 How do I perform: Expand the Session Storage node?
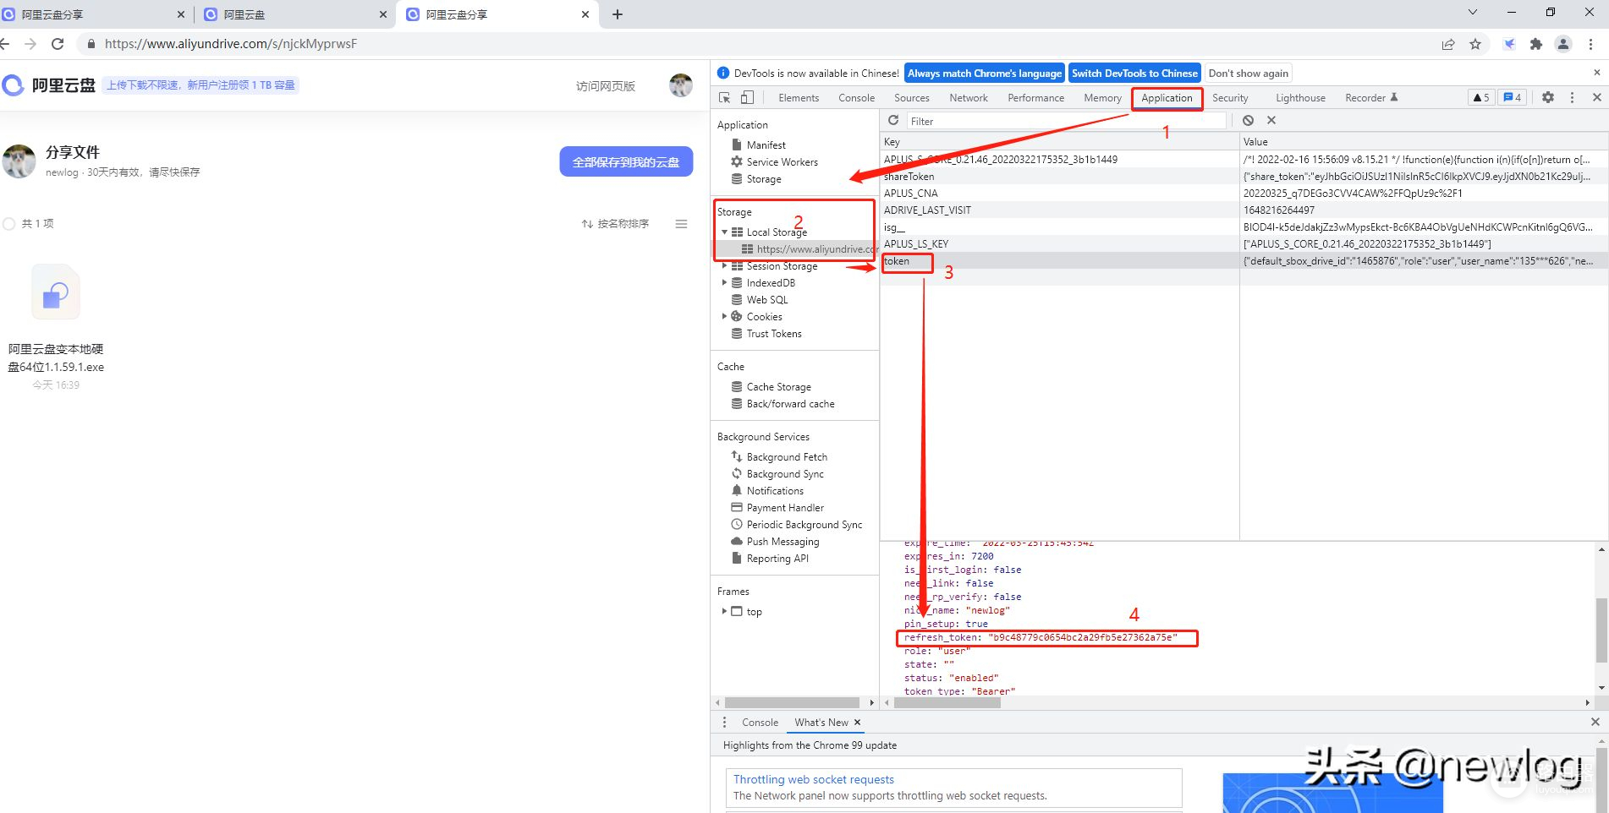(x=724, y=266)
